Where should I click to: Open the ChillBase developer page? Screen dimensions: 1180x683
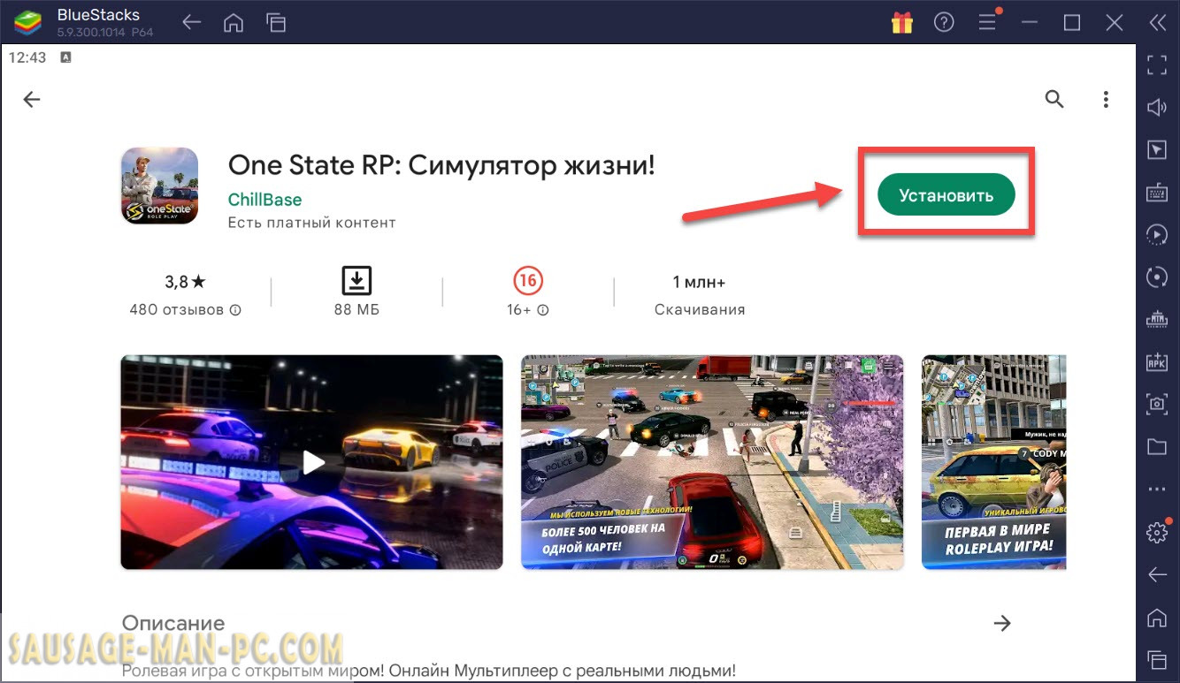[x=264, y=200]
